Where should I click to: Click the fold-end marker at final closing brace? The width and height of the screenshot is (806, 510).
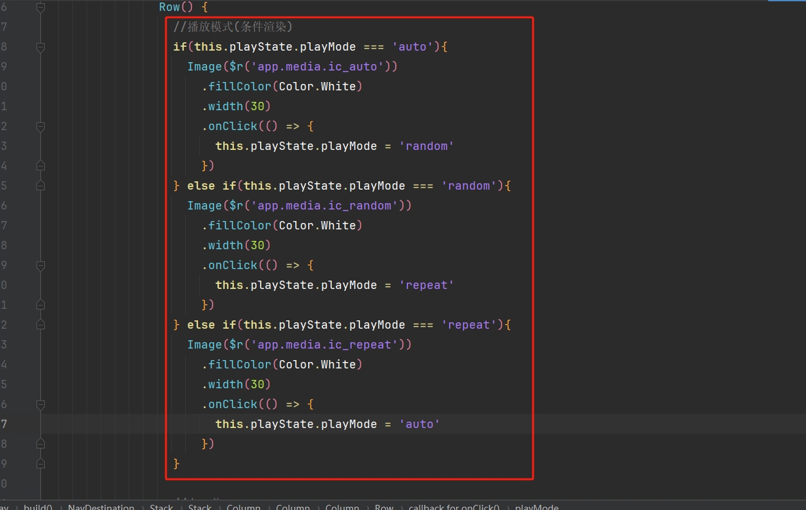click(x=41, y=463)
